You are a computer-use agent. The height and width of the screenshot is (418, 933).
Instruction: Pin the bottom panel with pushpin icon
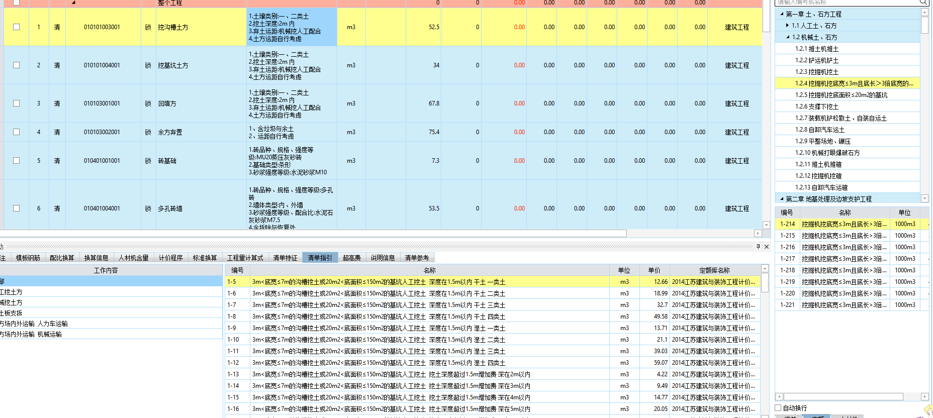coord(758,246)
